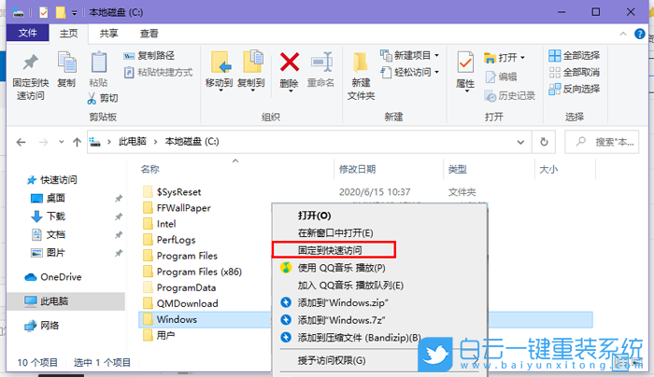Viewport: 654px width, 377px height.
Task: Click the Back navigation arrow
Action: pyautogui.click(x=21, y=143)
